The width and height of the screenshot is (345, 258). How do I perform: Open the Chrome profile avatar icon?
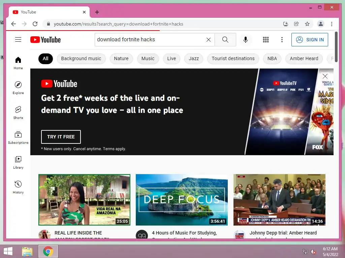[321, 24]
